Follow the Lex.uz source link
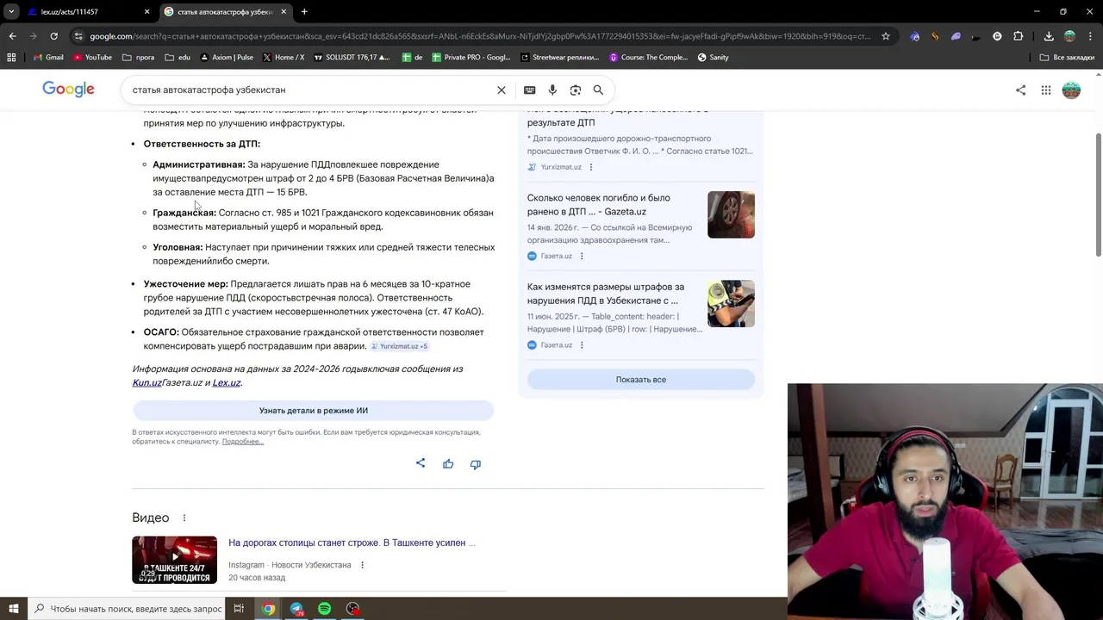The height and width of the screenshot is (620, 1103). 227,382
